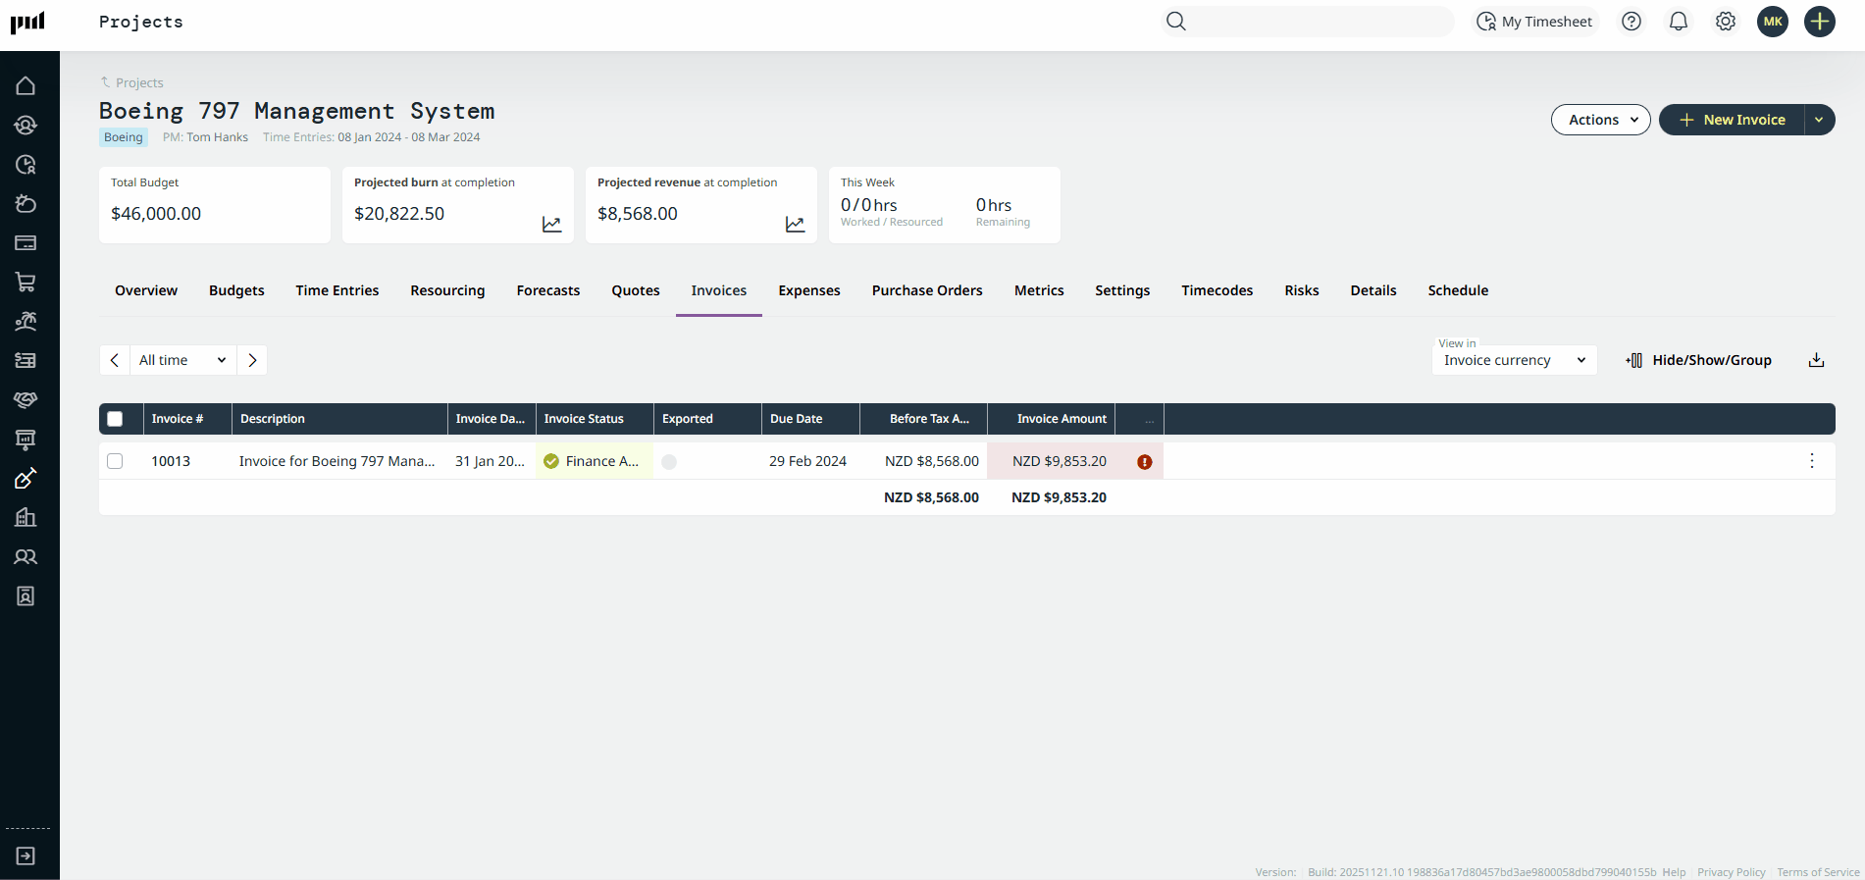The image size is (1865, 880).
Task: Click the handshake sidebar icon
Action: 26,400
